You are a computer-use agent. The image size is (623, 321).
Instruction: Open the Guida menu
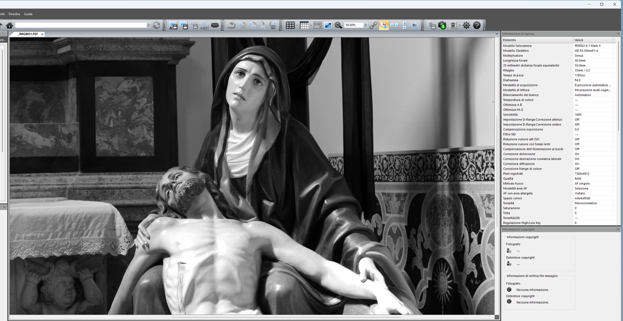(x=28, y=14)
